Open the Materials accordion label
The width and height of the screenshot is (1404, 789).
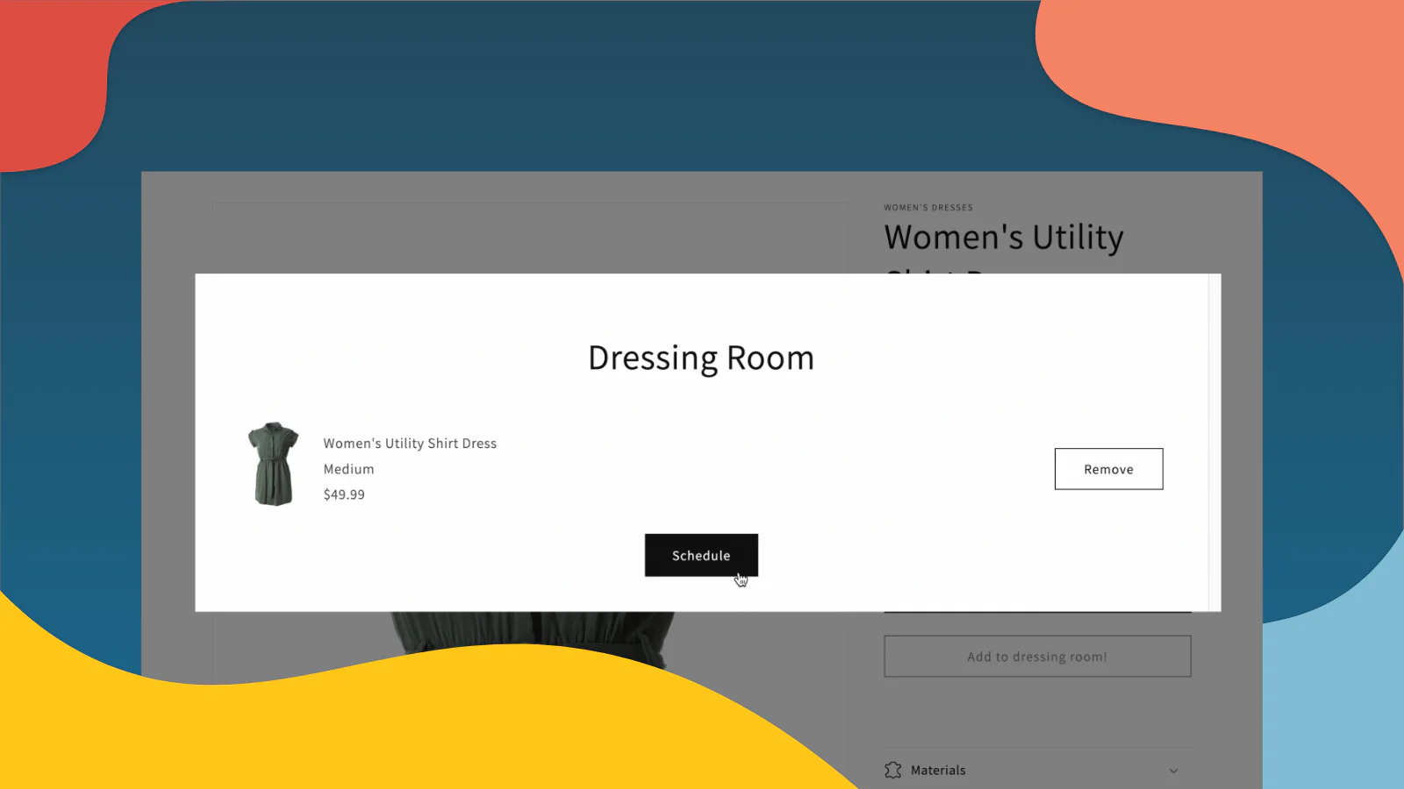click(938, 770)
